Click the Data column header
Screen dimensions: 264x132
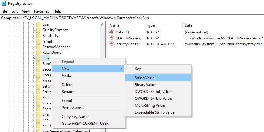(188, 25)
